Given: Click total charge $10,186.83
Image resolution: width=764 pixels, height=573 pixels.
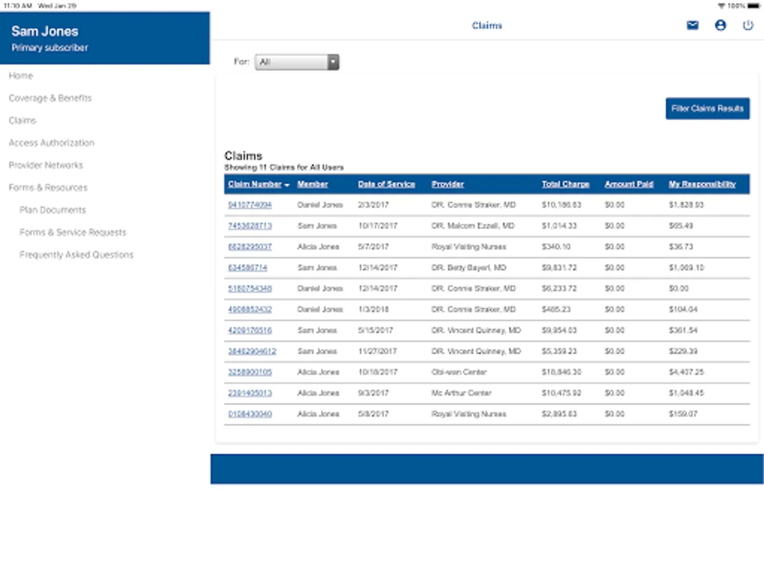Looking at the screenshot, I should coord(562,205).
